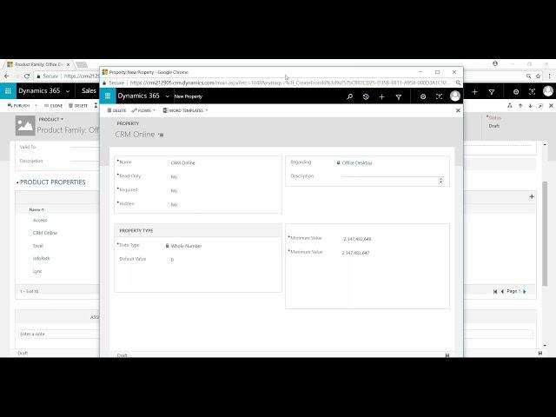Open the Excel property row
The height and width of the screenshot is (417, 556).
coord(38,246)
